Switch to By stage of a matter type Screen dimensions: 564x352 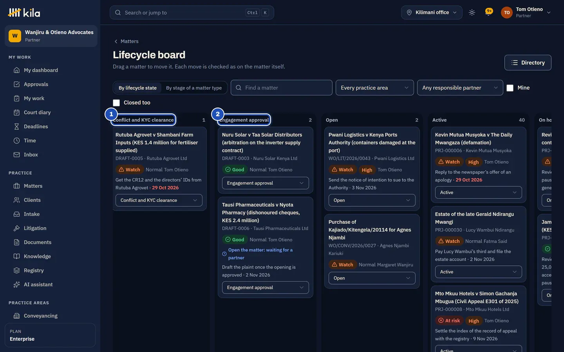(x=194, y=88)
